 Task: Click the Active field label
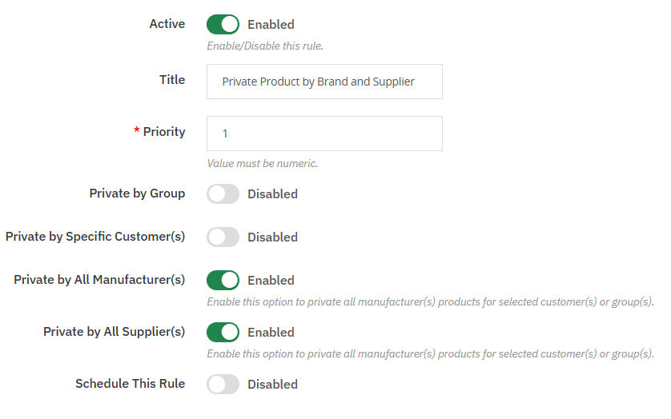[167, 24]
